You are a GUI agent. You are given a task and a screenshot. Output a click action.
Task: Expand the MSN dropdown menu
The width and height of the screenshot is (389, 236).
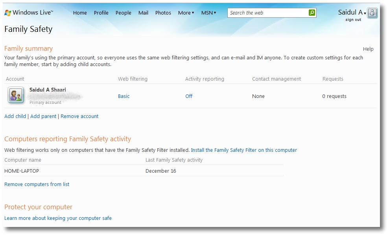click(208, 13)
